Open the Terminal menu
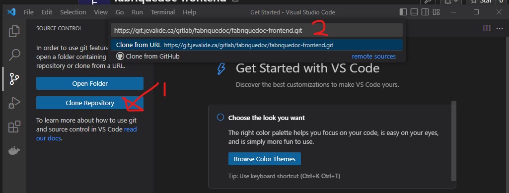 click(x=163, y=12)
